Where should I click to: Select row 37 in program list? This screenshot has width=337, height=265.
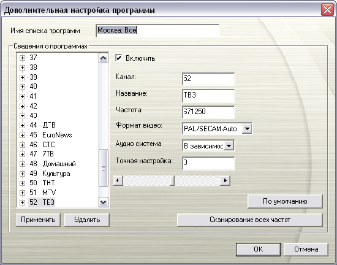[33, 58]
